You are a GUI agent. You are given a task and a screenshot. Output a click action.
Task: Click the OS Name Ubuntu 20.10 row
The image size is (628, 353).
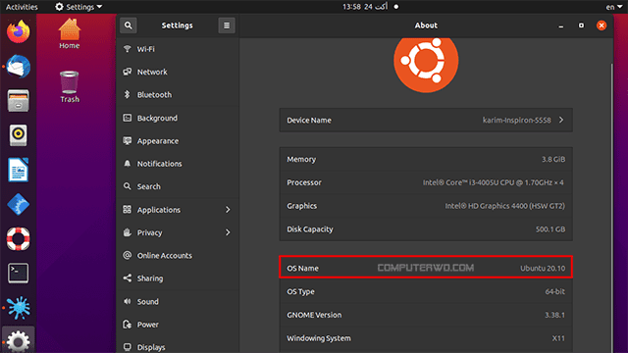tap(426, 268)
